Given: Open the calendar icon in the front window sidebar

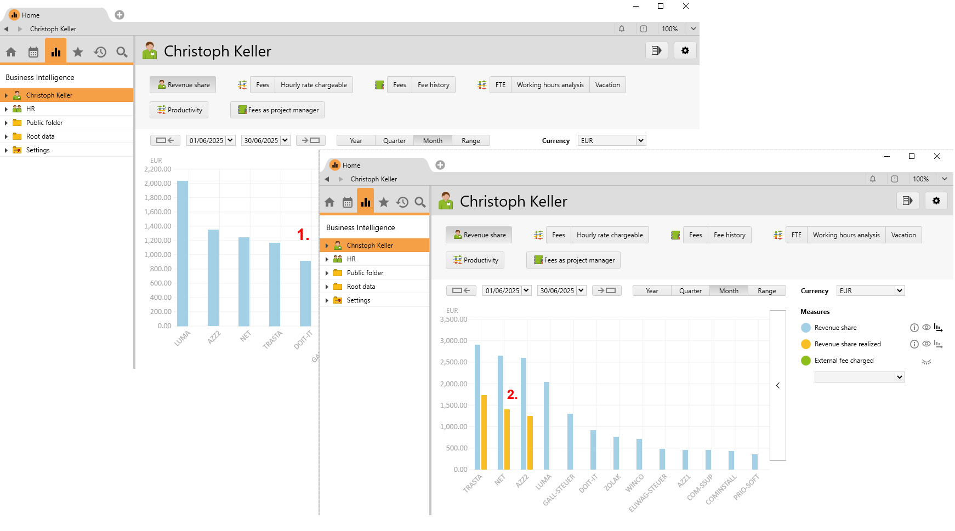Looking at the screenshot, I should click(x=348, y=202).
